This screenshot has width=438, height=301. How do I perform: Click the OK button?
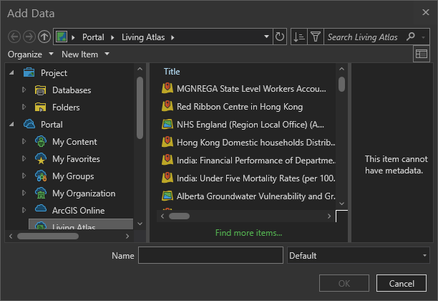(x=344, y=283)
